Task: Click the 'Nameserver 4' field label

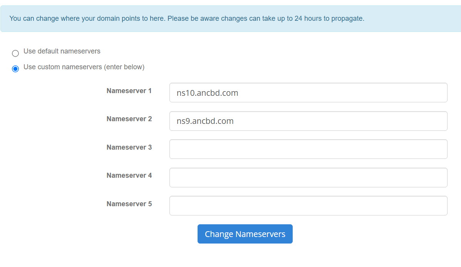Action: [x=129, y=175]
